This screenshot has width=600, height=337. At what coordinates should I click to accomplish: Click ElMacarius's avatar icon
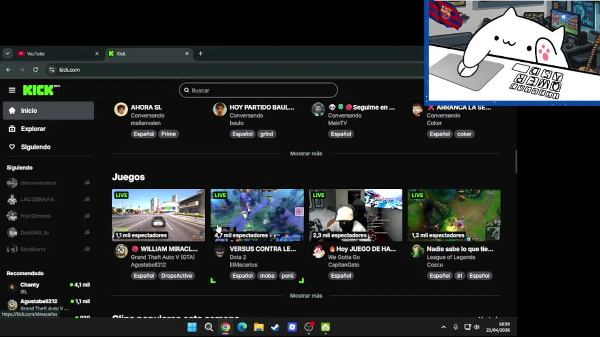tap(220, 251)
